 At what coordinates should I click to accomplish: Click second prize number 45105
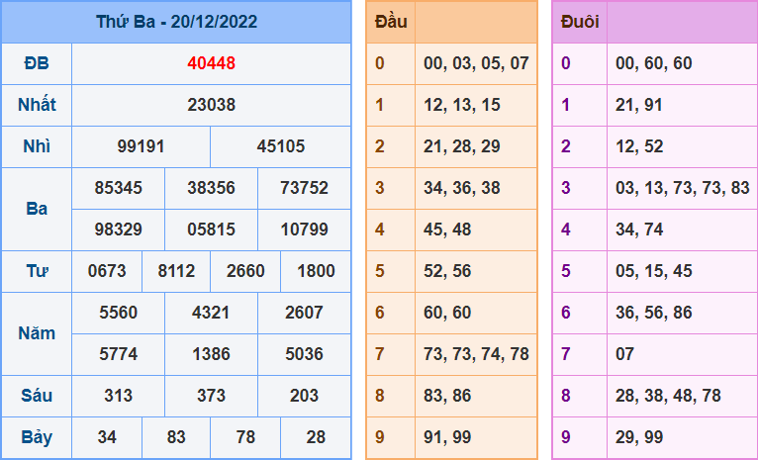281,146
